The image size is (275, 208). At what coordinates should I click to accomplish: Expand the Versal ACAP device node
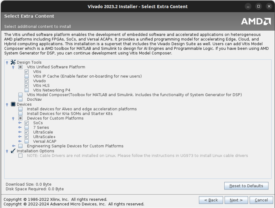coord(20,141)
